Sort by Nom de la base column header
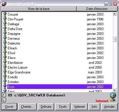 coord(39,9)
